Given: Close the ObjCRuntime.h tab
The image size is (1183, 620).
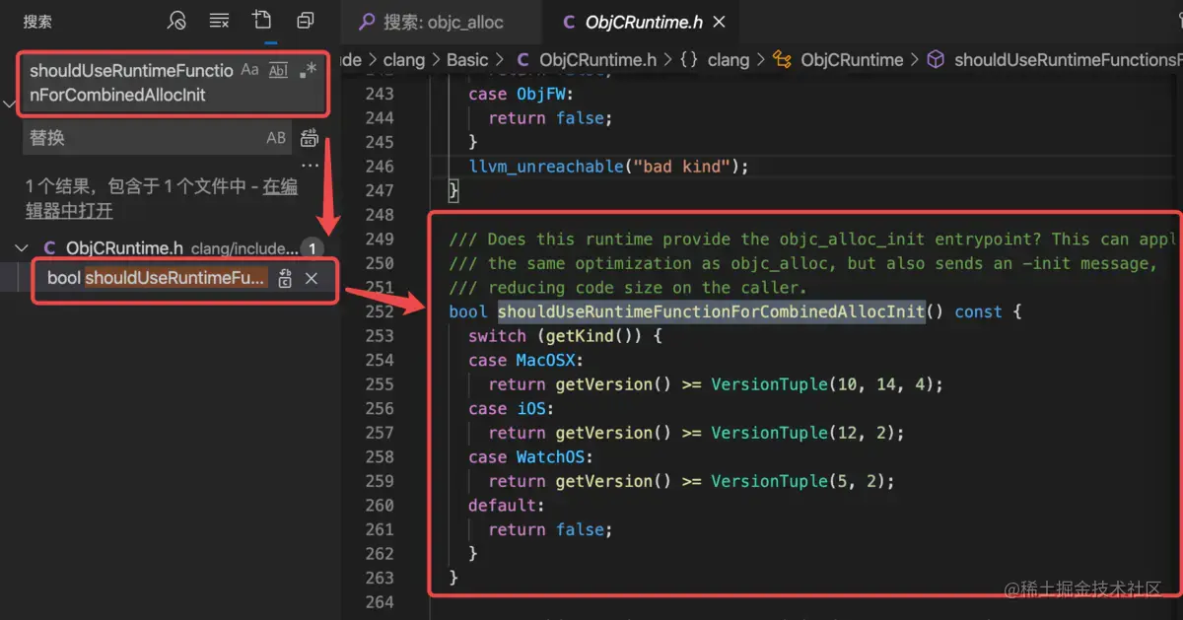Looking at the screenshot, I should 719,22.
